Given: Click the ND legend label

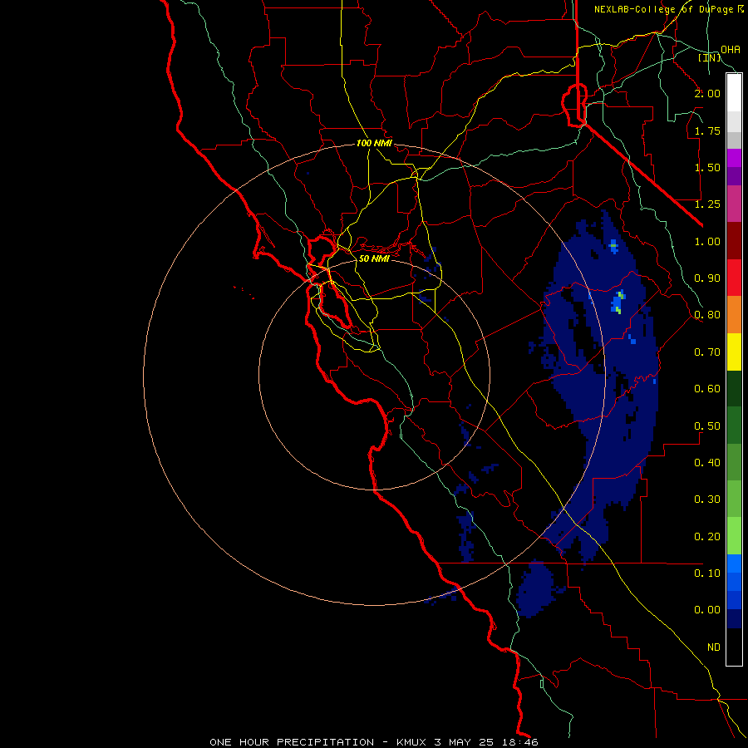Looking at the screenshot, I should click(714, 647).
